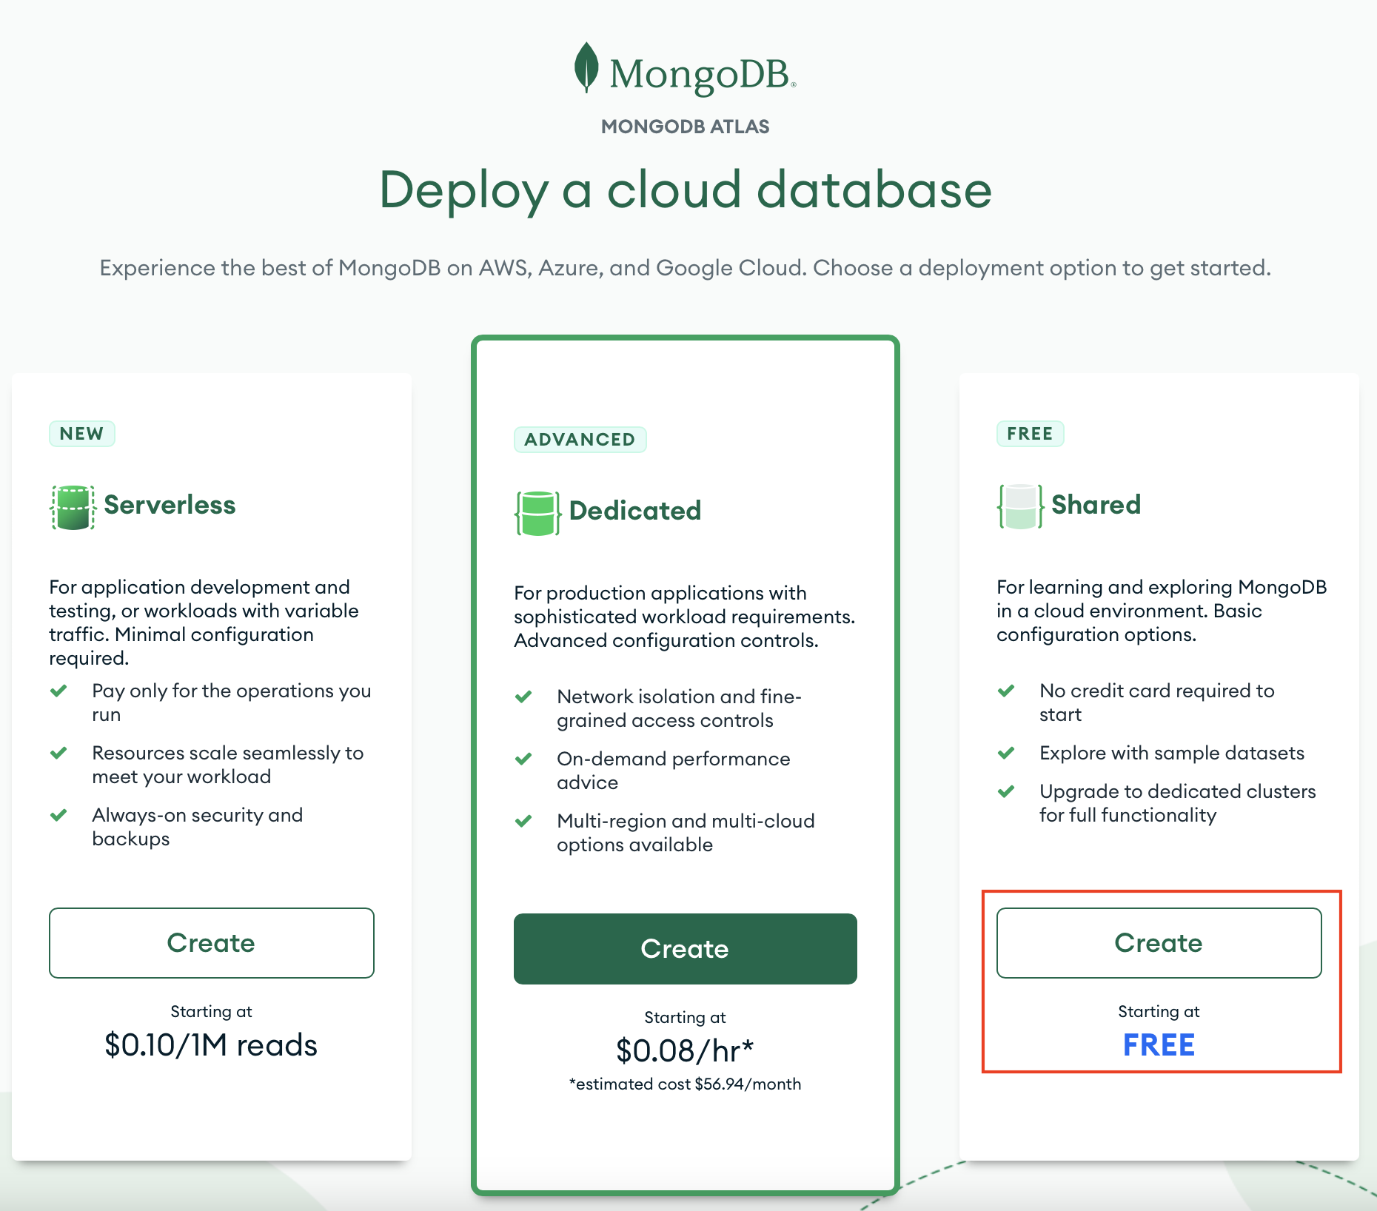The image size is (1377, 1211).
Task: Click the blue FREE pricing label
Action: point(1158,1045)
